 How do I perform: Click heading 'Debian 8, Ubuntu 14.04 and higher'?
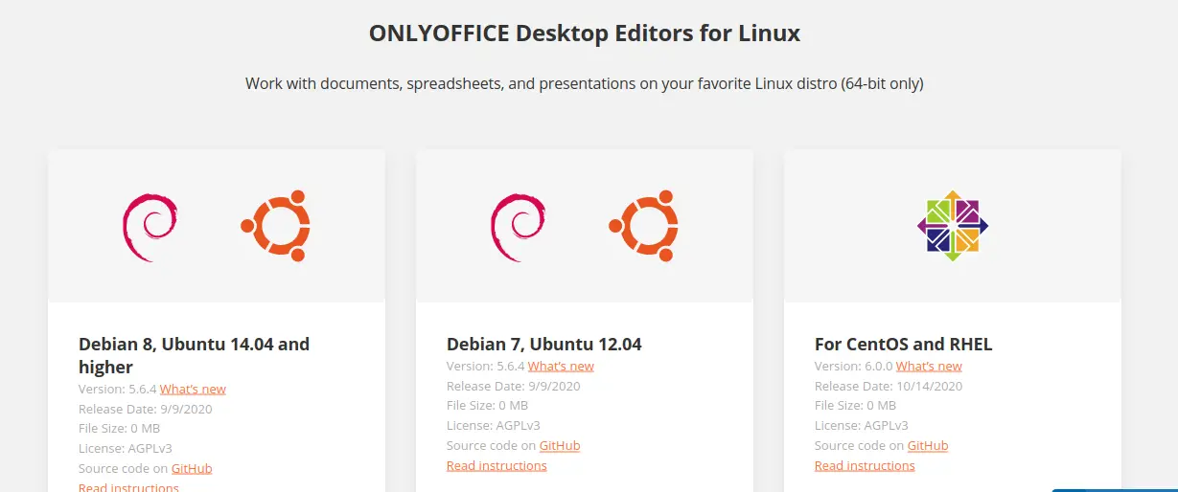click(x=194, y=355)
